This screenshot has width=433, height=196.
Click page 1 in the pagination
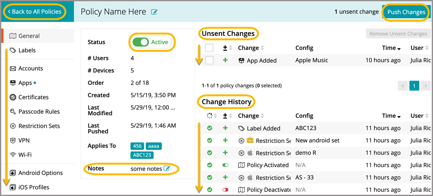tap(414, 86)
